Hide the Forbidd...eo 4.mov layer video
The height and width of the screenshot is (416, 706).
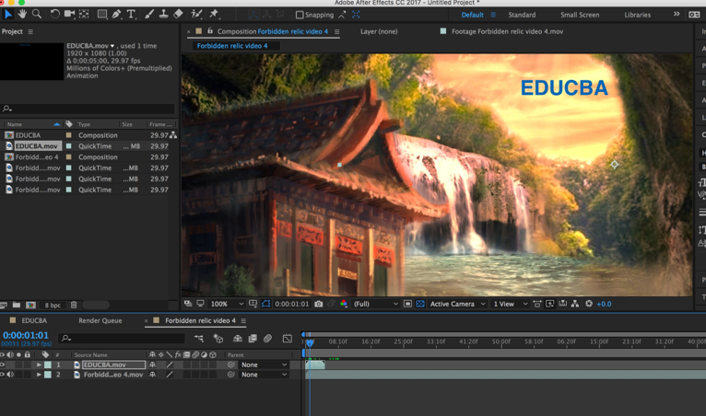point(3,375)
